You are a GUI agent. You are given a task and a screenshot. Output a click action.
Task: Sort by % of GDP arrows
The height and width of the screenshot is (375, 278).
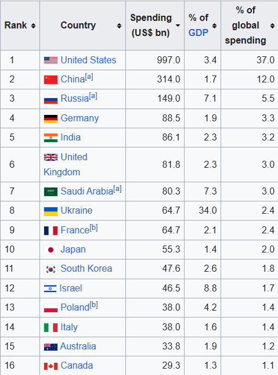pos(214,26)
